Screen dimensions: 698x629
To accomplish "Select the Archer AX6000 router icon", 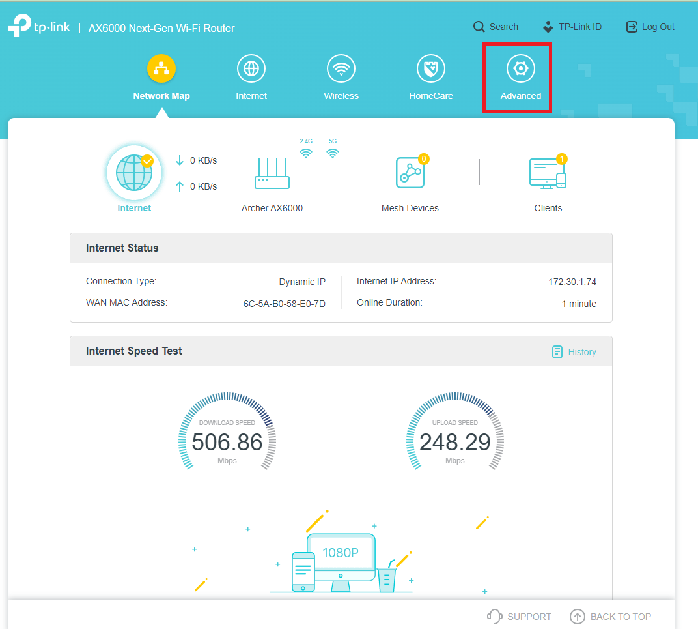I will 272,173.
